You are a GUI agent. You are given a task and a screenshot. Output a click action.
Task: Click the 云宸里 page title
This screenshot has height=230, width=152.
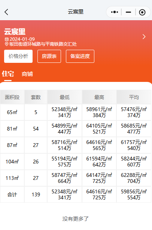(76, 12)
